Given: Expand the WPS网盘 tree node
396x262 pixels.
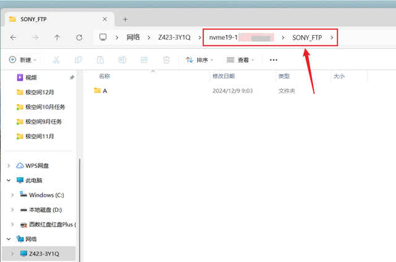Looking at the screenshot, I should pyautogui.click(x=9, y=165).
